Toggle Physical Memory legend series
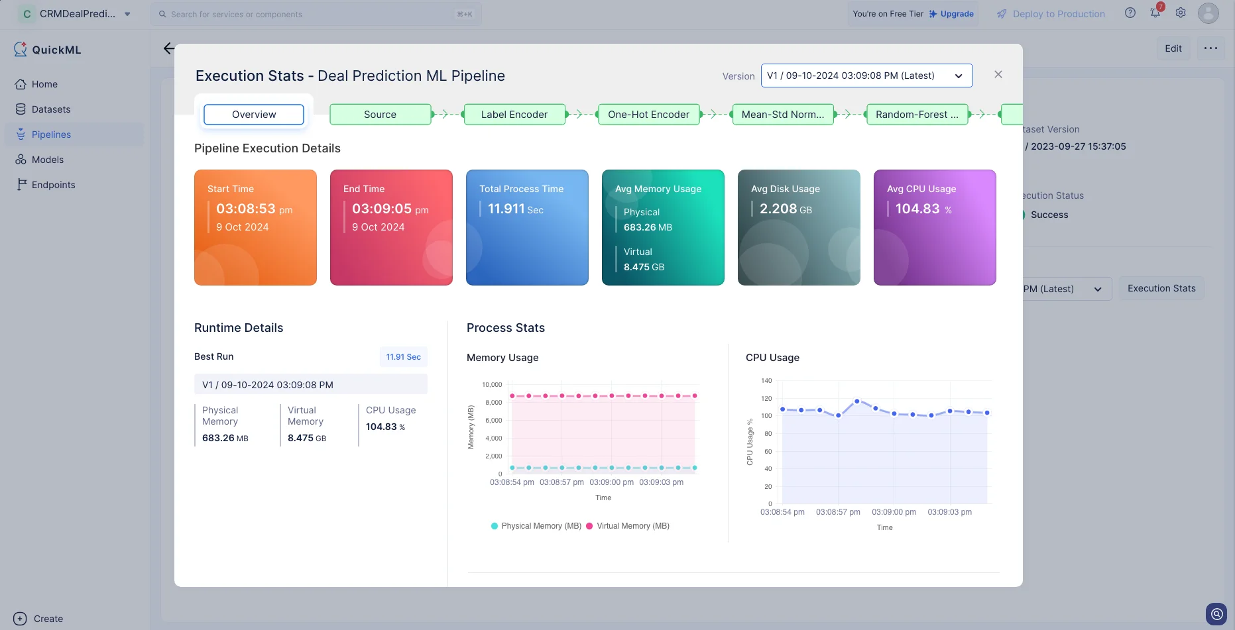This screenshot has width=1235, height=630. (536, 526)
